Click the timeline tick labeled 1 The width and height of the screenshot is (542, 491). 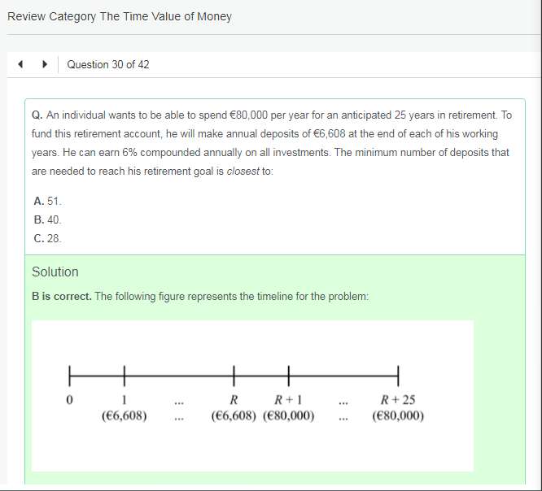click(124, 399)
